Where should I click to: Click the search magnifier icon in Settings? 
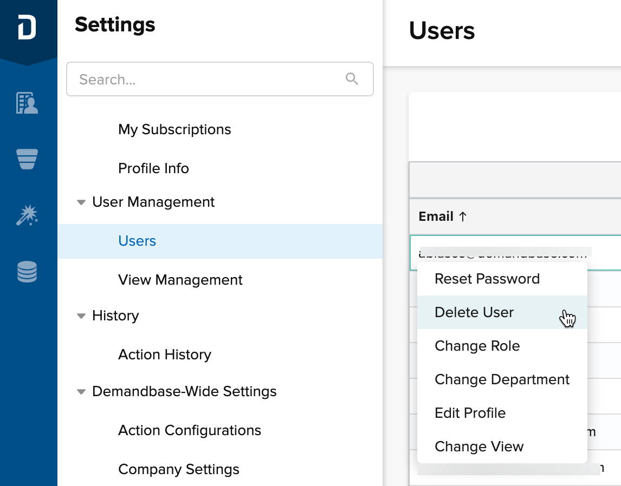pyautogui.click(x=352, y=78)
